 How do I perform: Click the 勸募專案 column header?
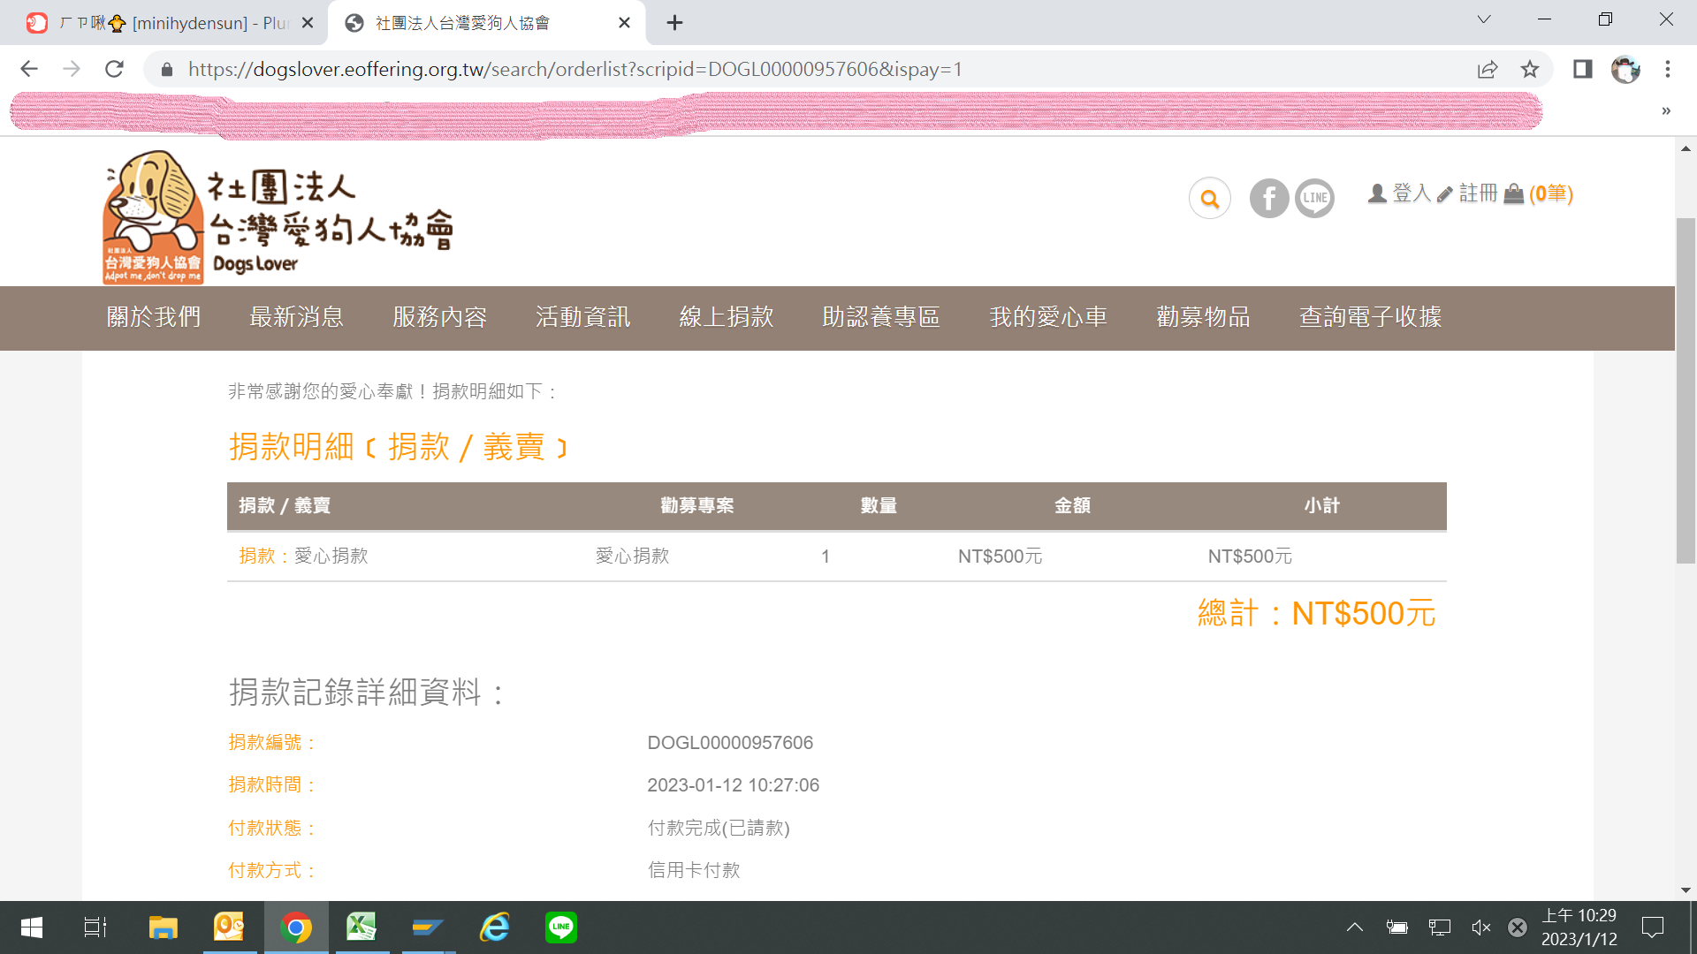click(x=697, y=506)
